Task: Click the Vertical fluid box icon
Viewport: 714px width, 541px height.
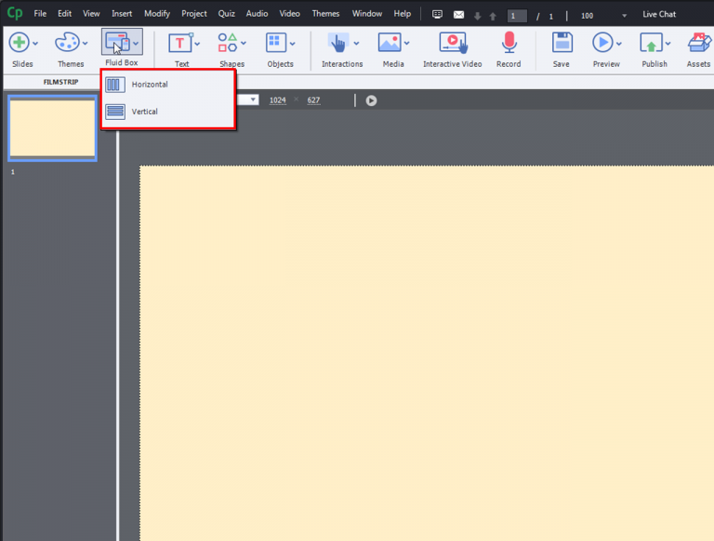Action: click(115, 112)
